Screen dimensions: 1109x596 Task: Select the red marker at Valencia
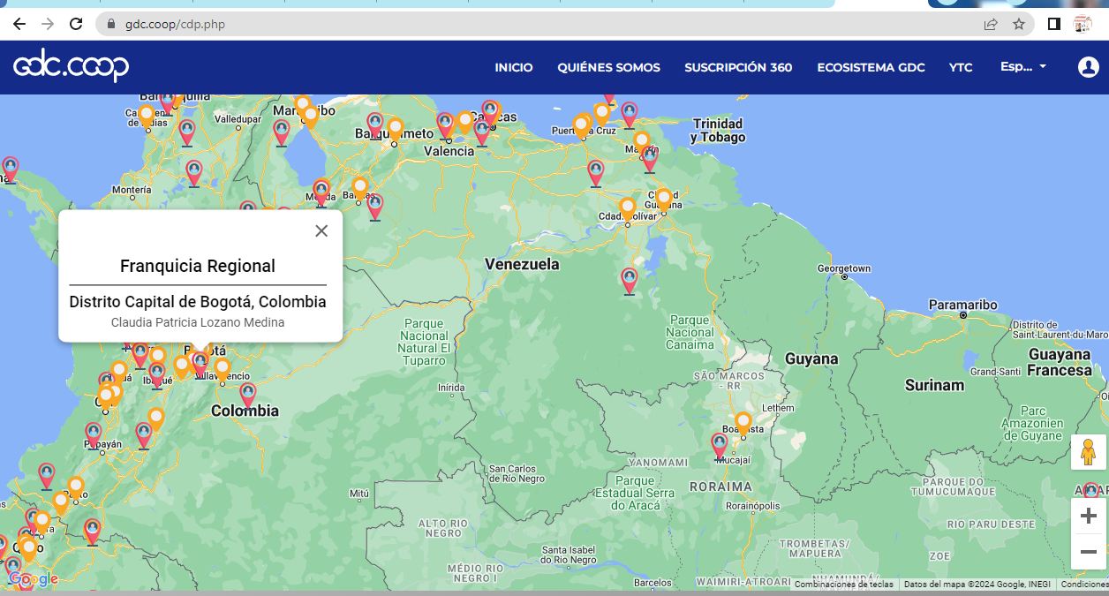click(445, 125)
